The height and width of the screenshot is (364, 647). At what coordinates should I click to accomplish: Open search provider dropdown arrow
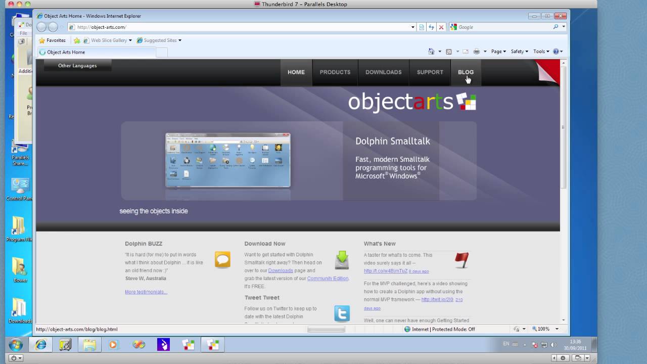click(564, 27)
